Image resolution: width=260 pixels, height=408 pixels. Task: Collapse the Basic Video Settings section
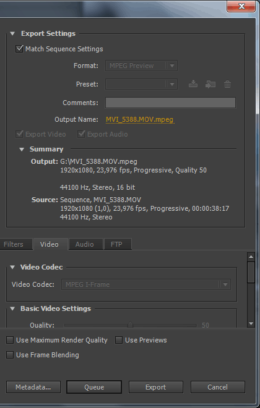pos(12,308)
